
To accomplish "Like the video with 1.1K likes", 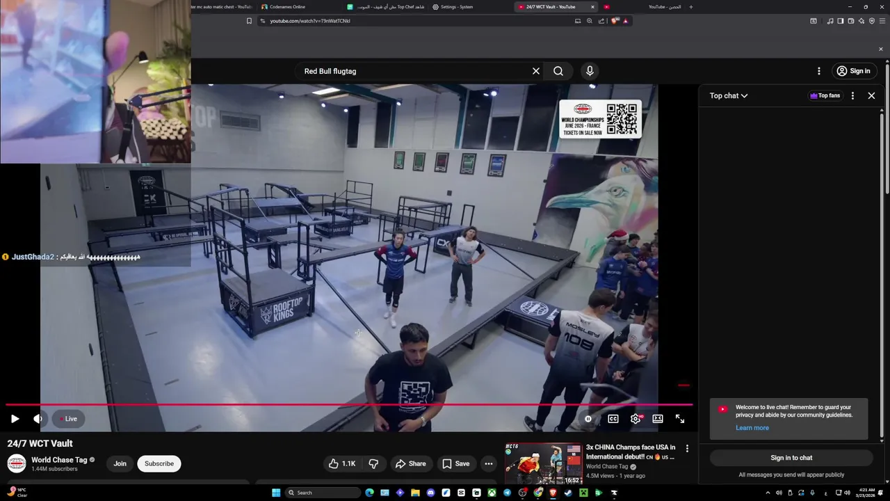I will click(x=341, y=463).
